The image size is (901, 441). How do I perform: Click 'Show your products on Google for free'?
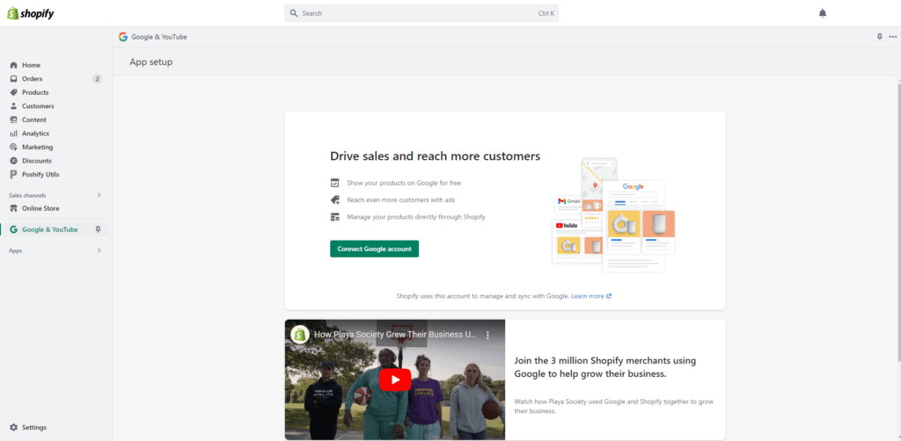404,183
